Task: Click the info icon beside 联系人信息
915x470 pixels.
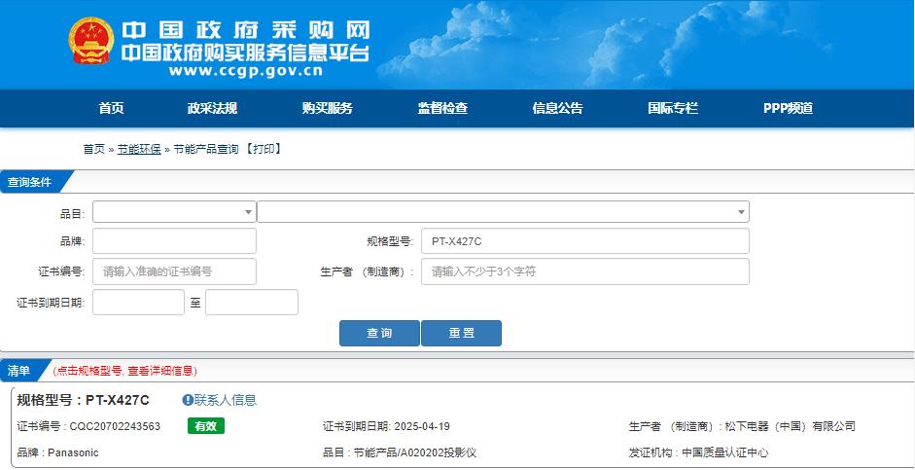Action: pyautogui.click(x=188, y=400)
